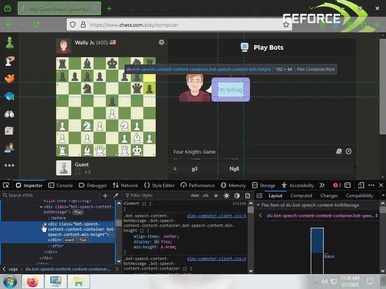Screen dimensions: 386x289
Task: Switch to the Changes tab
Action: 329,196
